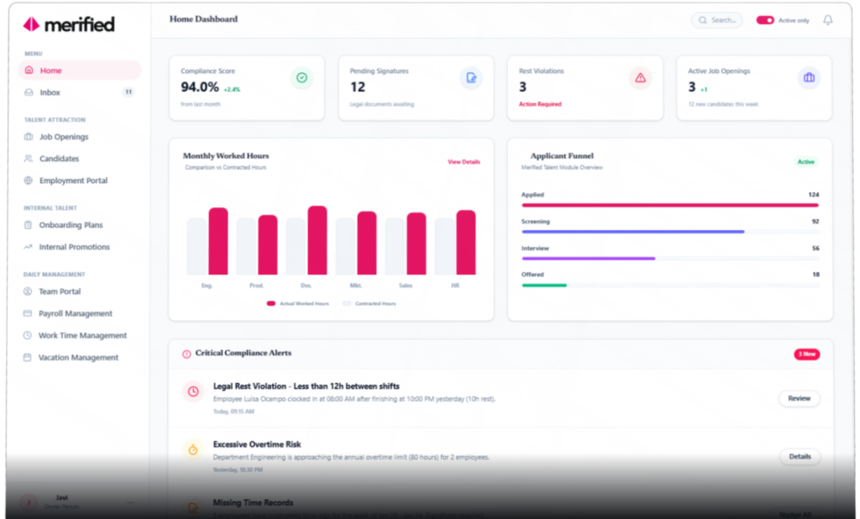Select Candidates in the sidebar menu
This screenshot has height=519, width=860.
click(x=59, y=159)
